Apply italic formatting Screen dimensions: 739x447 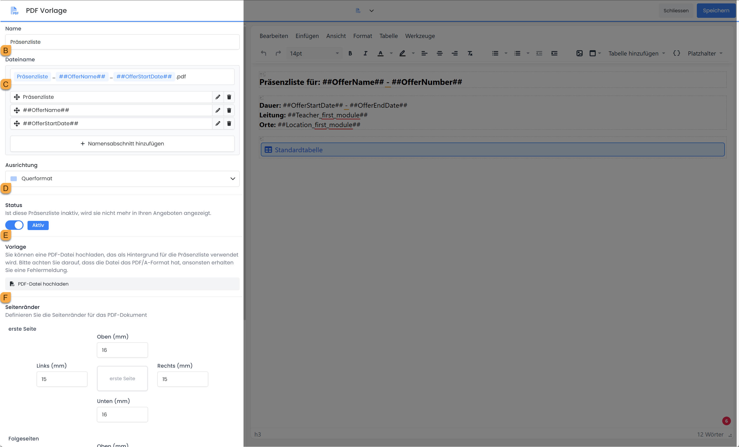pyautogui.click(x=365, y=53)
